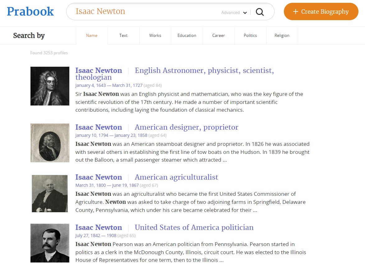Open Isaac Newton steamboat designer profile name
This screenshot has width=365, height=269.
coord(99,127)
